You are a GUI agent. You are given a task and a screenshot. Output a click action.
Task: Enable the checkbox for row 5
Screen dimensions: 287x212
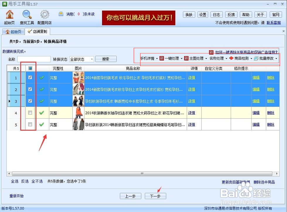click(29, 124)
